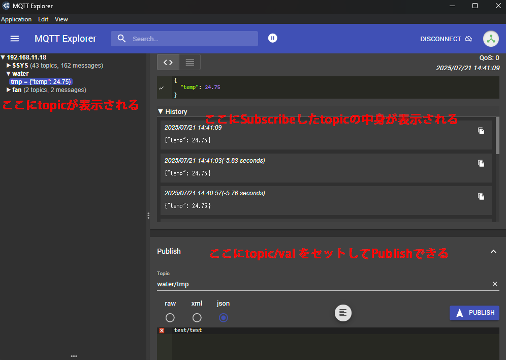Screen dimensions: 506x360
Task: Open the Application menu
Action: pos(16,19)
